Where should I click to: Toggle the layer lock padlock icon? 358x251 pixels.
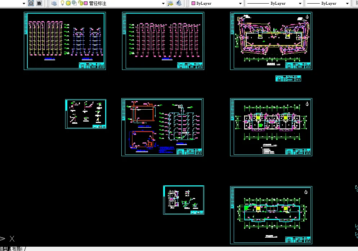(x=80, y=3)
